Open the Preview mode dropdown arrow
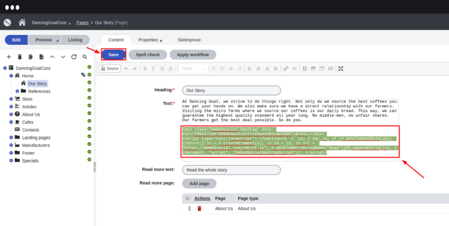Viewport: 449px width, 226px height. tap(57, 40)
